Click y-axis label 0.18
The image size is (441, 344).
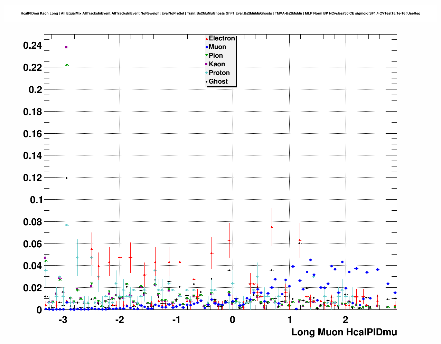pyautogui.click(x=32, y=112)
